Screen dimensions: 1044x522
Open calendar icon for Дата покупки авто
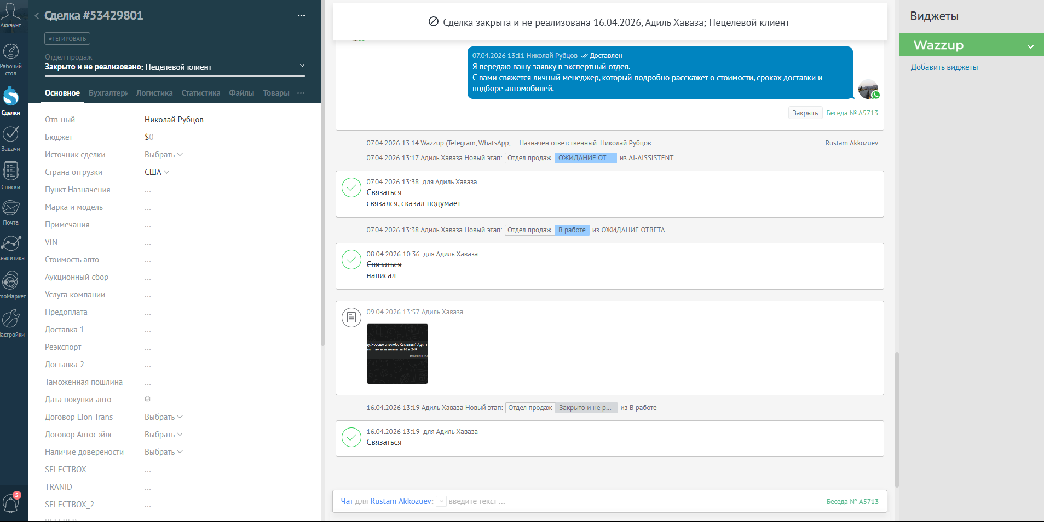point(147,399)
